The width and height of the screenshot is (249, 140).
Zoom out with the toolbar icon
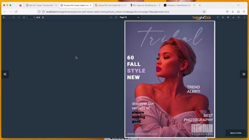pos(110,17)
